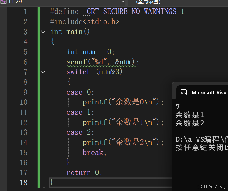Select the Microsoft Visual console tab
Viewport: 228px width, 191px height.
click(x=202, y=92)
